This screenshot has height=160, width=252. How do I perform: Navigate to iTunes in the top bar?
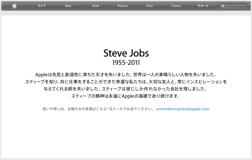(x=176, y=6)
